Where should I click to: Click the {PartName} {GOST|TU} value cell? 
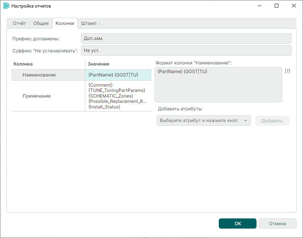pos(118,75)
